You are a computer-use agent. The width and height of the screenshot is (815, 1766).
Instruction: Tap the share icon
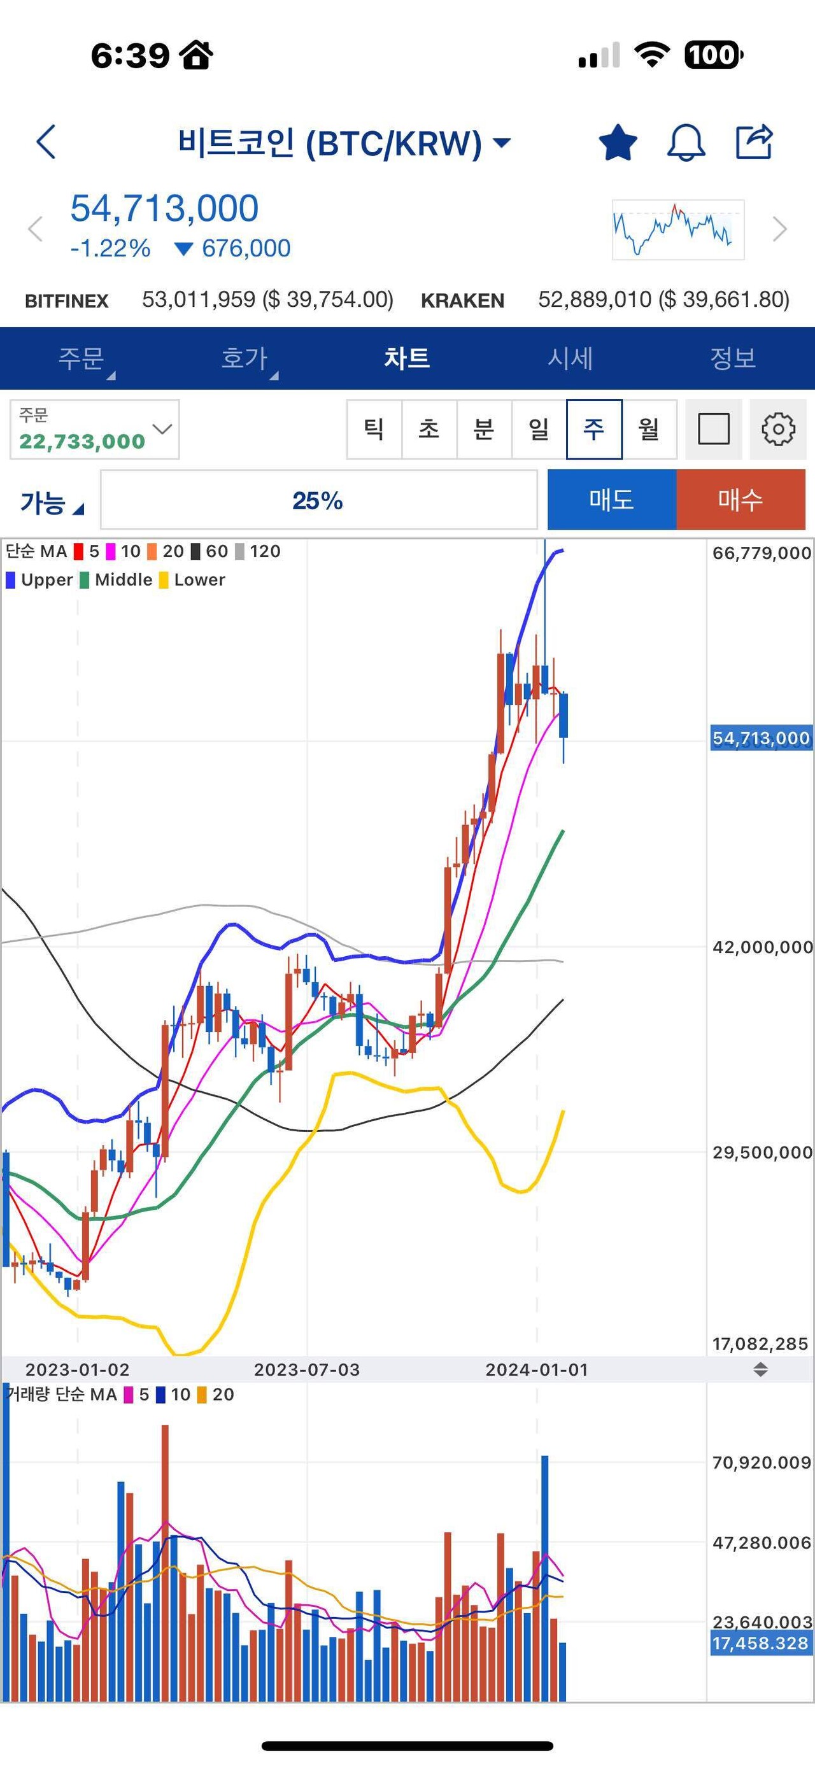coord(754,142)
